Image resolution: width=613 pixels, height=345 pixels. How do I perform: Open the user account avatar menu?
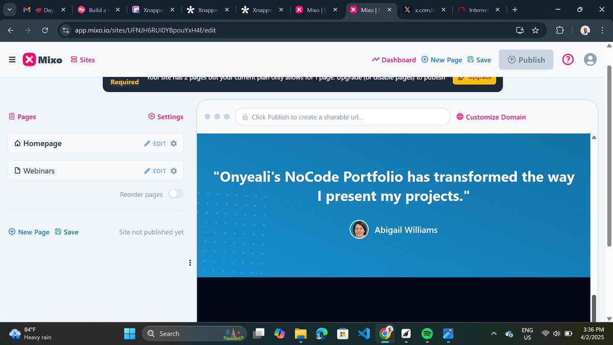(x=590, y=60)
